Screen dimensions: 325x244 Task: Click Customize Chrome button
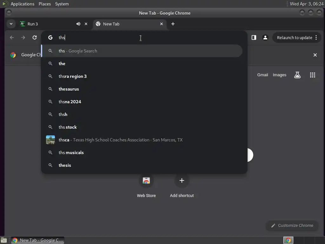coord(292,226)
